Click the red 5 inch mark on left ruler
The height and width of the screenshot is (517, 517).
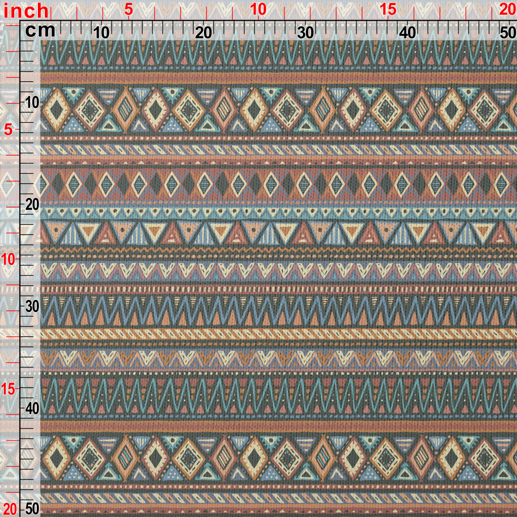8,130
